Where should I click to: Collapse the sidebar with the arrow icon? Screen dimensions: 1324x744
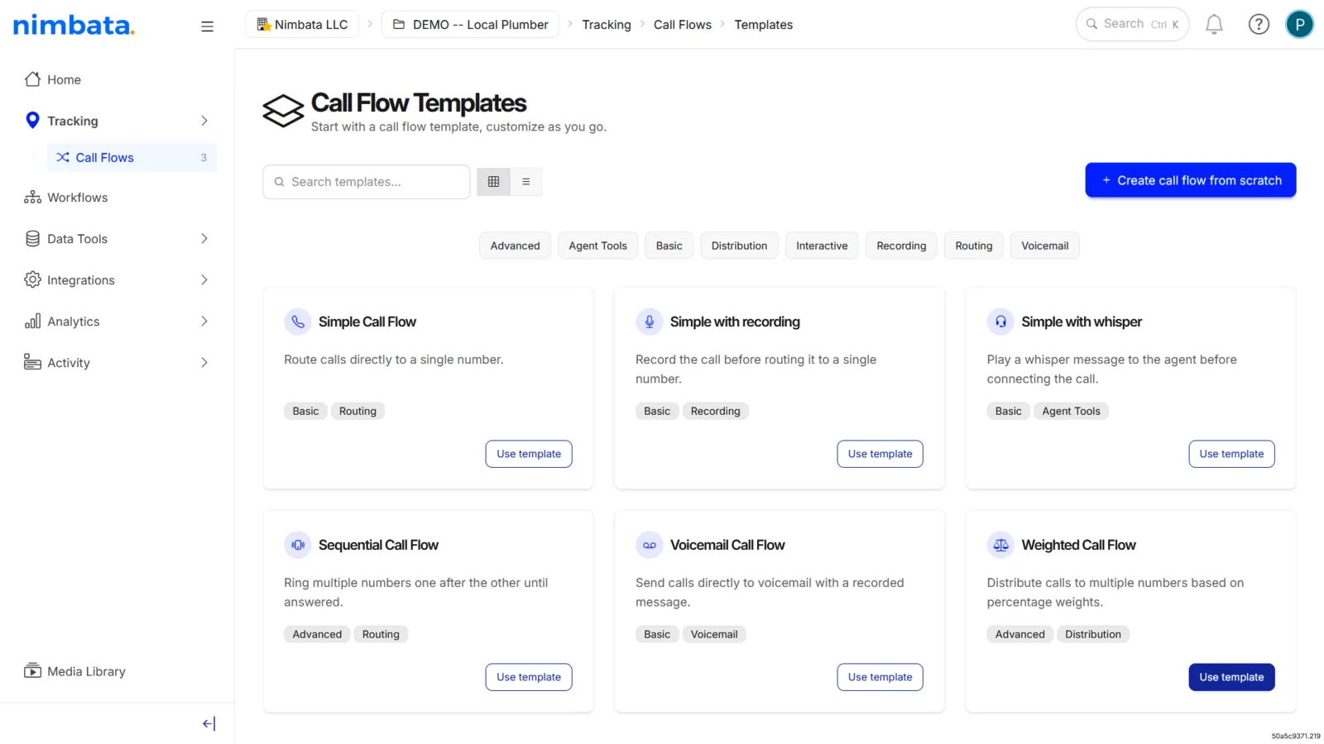coord(209,723)
